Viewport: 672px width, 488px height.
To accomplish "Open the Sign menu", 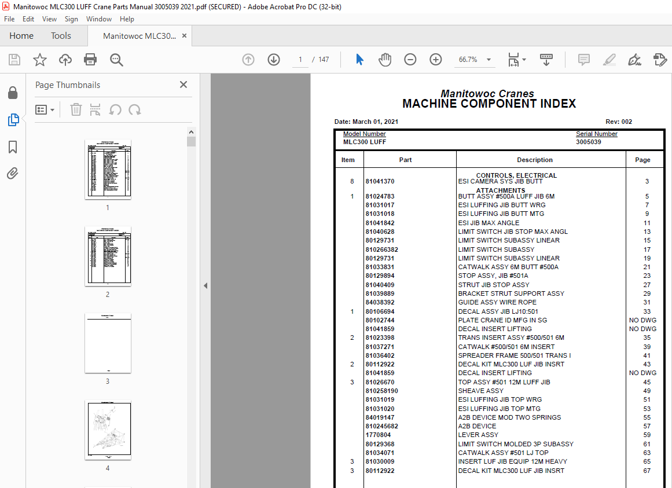I will pyautogui.click(x=71, y=19).
